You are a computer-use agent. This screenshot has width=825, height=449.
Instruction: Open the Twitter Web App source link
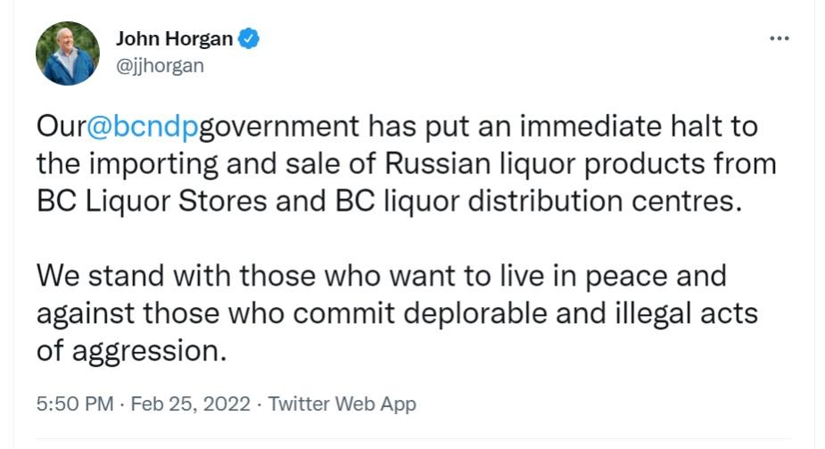point(342,403)
